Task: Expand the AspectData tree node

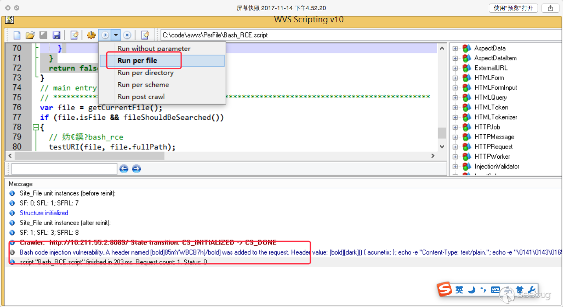Action: pos(455,48)
